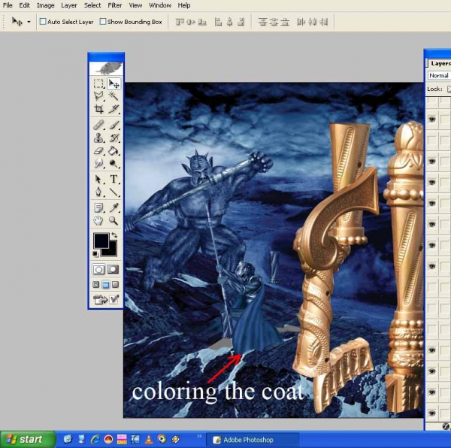The height and width of the screenshot is (448, 451).
Task: Open the foreground color picker
Action: pyautogui.click(x=101, y=241)
